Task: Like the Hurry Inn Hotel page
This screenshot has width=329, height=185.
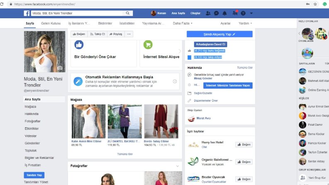Action: (244, 144)
